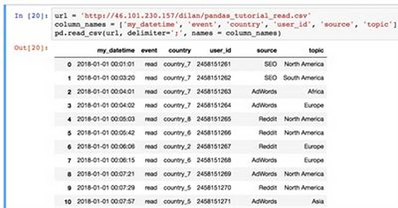The image size is (398, 208).
Task: Click Reddit source in row 9
Action: 268,188
